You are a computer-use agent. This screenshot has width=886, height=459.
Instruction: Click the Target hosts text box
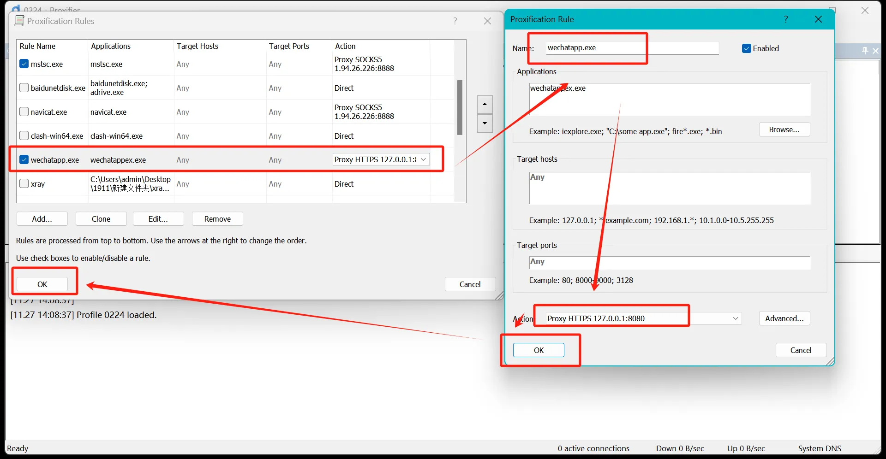pyautogui.click(x=670, y=188)
